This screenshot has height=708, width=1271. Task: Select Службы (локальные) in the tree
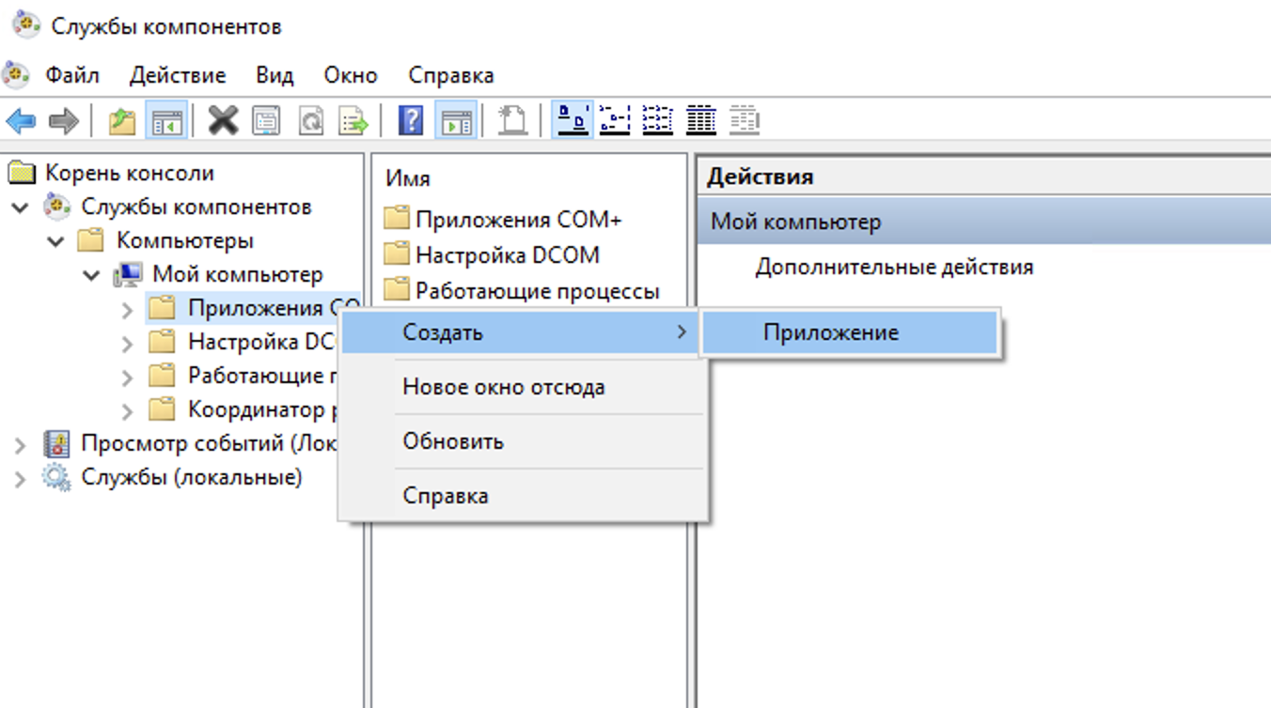pos(192,477)
